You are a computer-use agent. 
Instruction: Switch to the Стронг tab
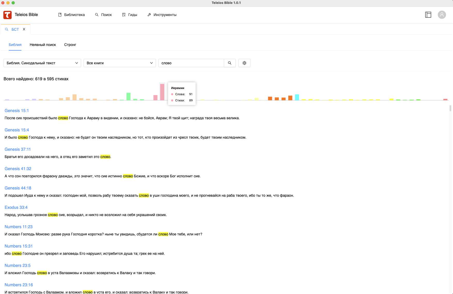point(70,45)
